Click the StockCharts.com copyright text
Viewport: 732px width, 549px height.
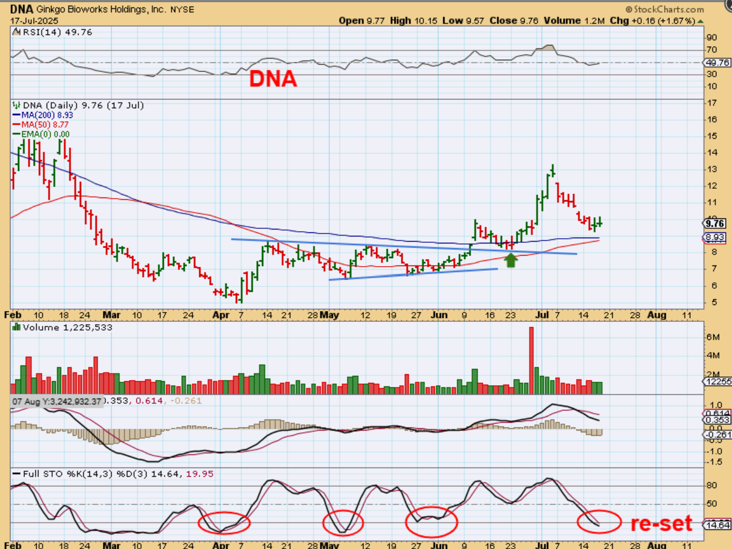[665, 9]
